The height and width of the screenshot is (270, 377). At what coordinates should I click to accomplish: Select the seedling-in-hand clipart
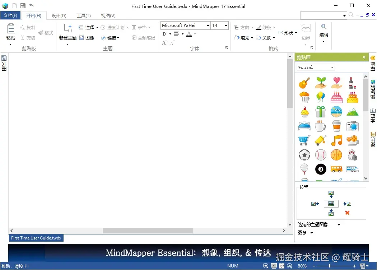pyautogui.click(x=321, y=83)
